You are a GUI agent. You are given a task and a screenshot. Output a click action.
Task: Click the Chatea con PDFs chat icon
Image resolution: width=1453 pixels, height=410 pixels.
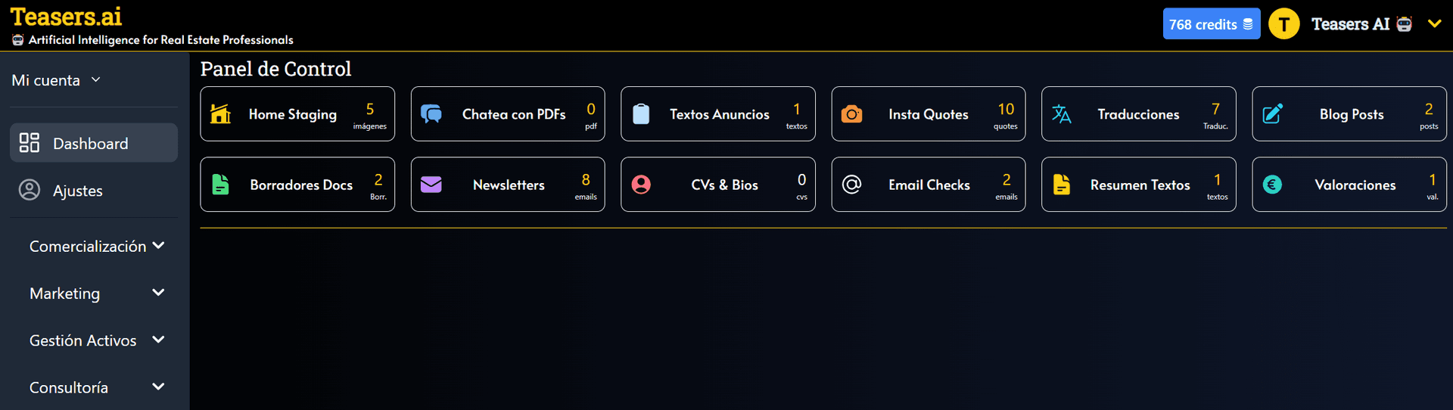pos(431,113)
